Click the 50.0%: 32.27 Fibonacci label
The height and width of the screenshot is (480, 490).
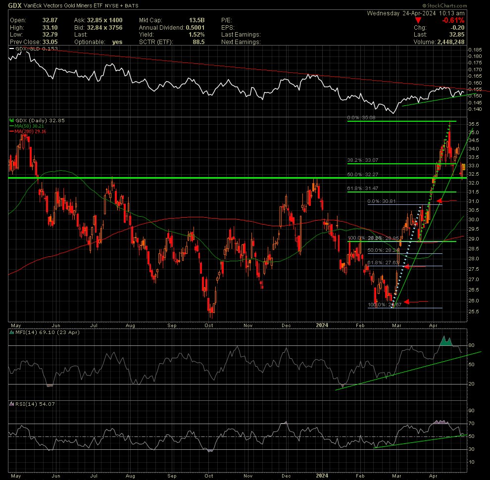pos(363,174)
